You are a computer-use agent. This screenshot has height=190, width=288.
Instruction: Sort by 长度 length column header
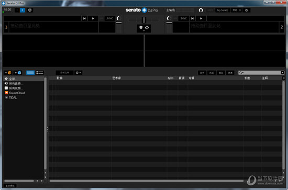click(247, 78)
